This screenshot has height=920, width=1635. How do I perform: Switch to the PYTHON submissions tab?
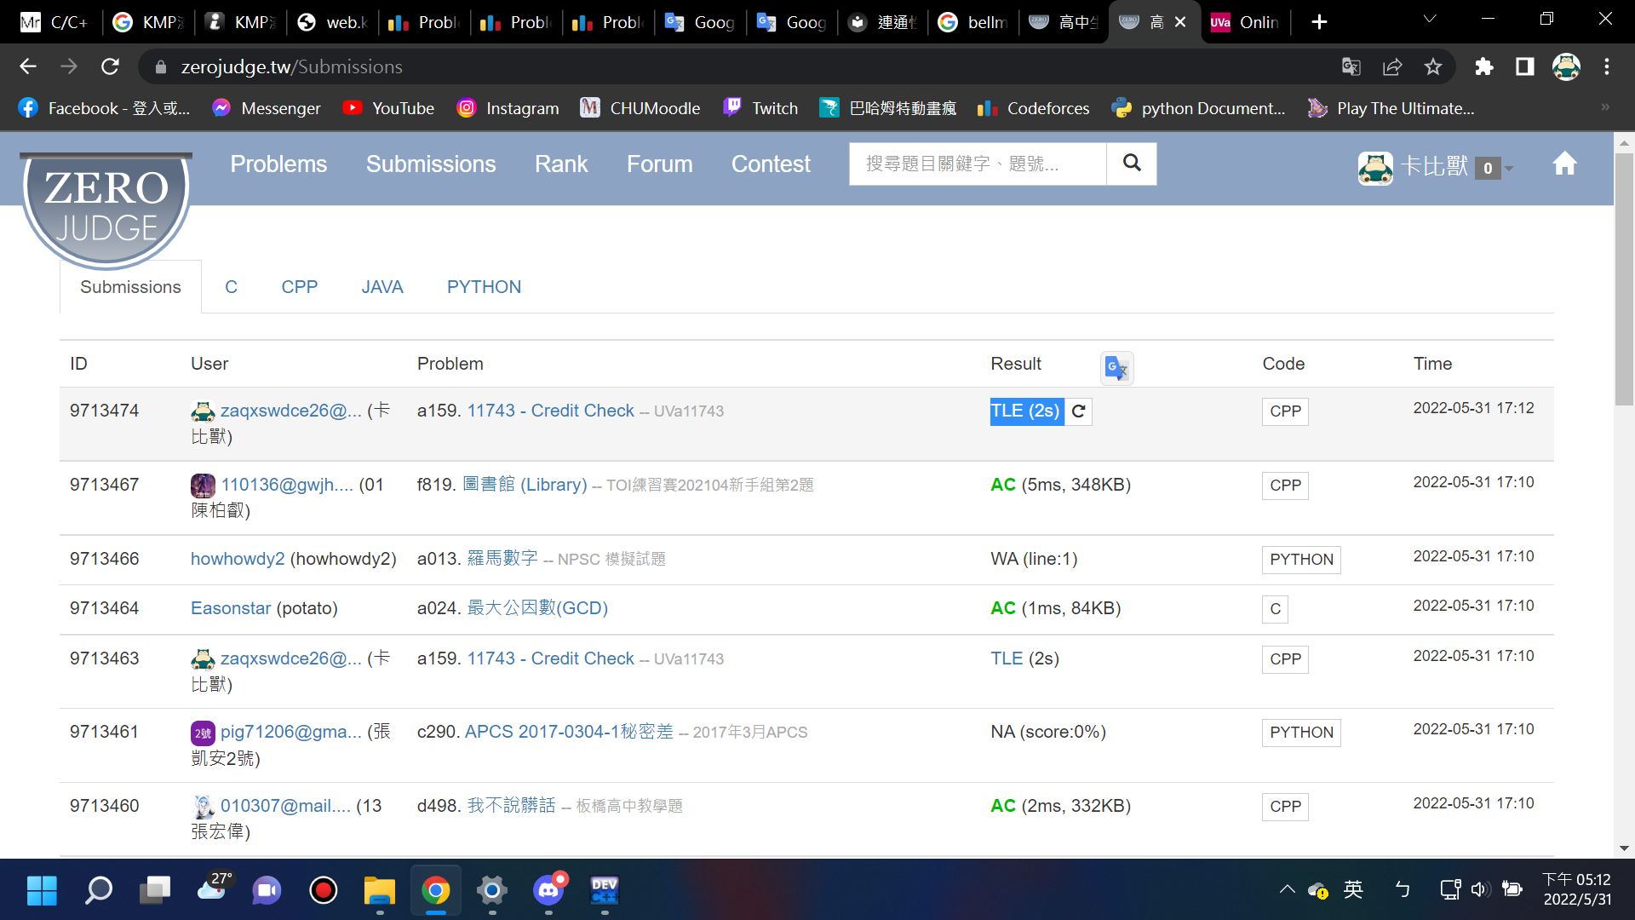pos(484,287)
